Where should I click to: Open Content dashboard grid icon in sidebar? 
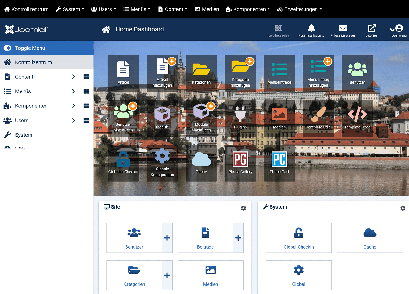pos(86,77)
